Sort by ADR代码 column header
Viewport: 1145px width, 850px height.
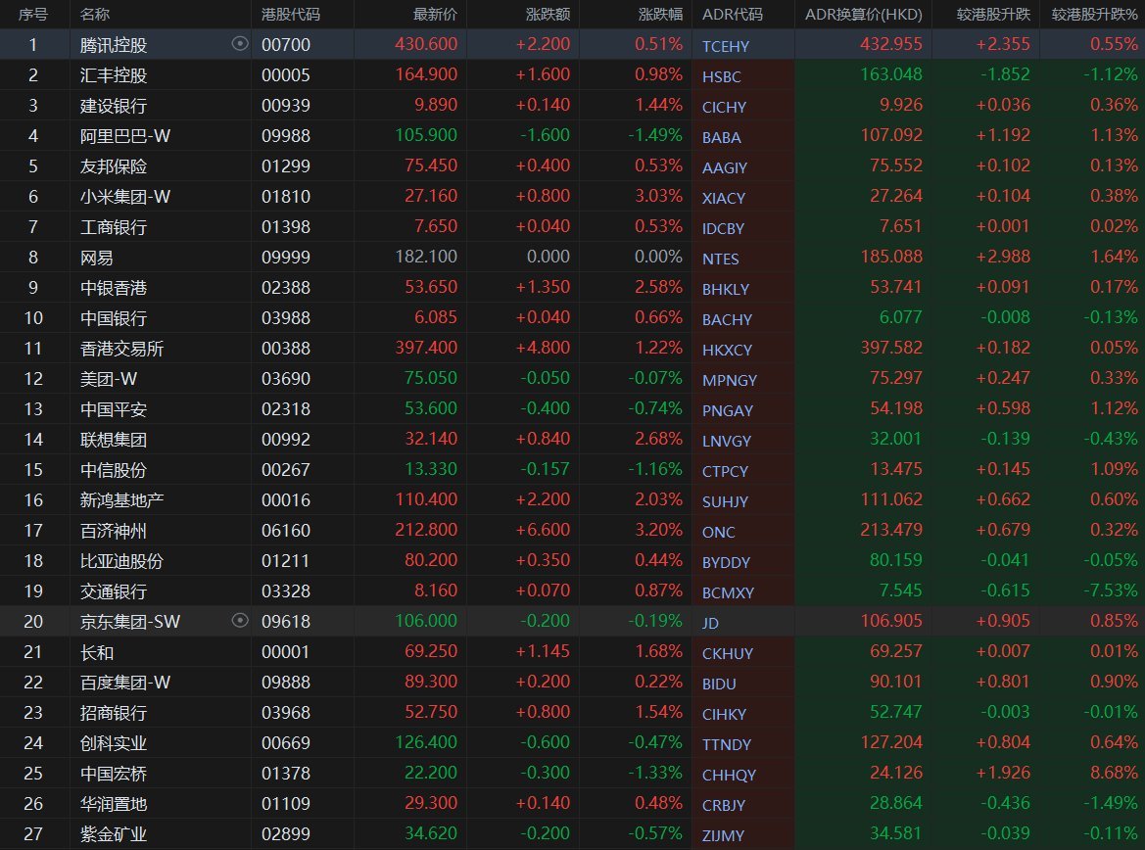[733, 14]
